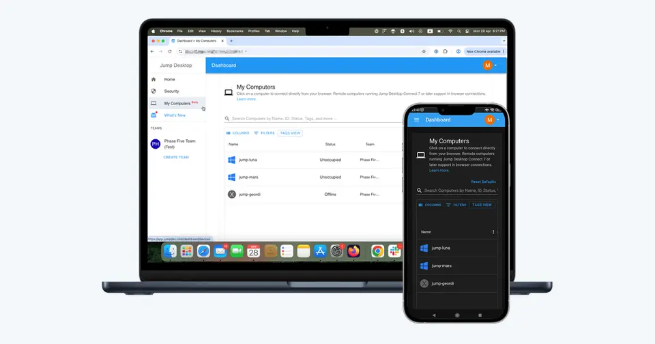Viewport: 655px width, 344px height.
Task: Open the account menu arrow on the laptop dashboard
Action: click(496, 66)
